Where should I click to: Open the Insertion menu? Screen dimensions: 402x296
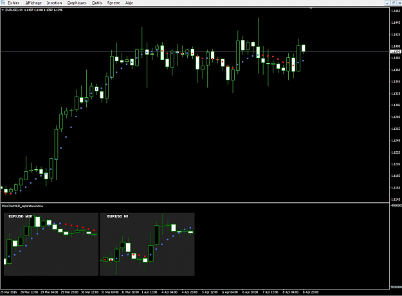(x=55, y=3)
